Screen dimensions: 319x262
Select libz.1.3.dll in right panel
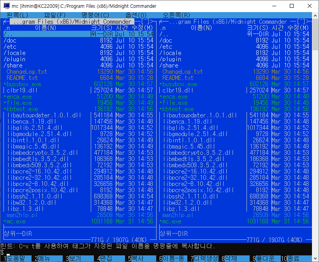[234, 209]
